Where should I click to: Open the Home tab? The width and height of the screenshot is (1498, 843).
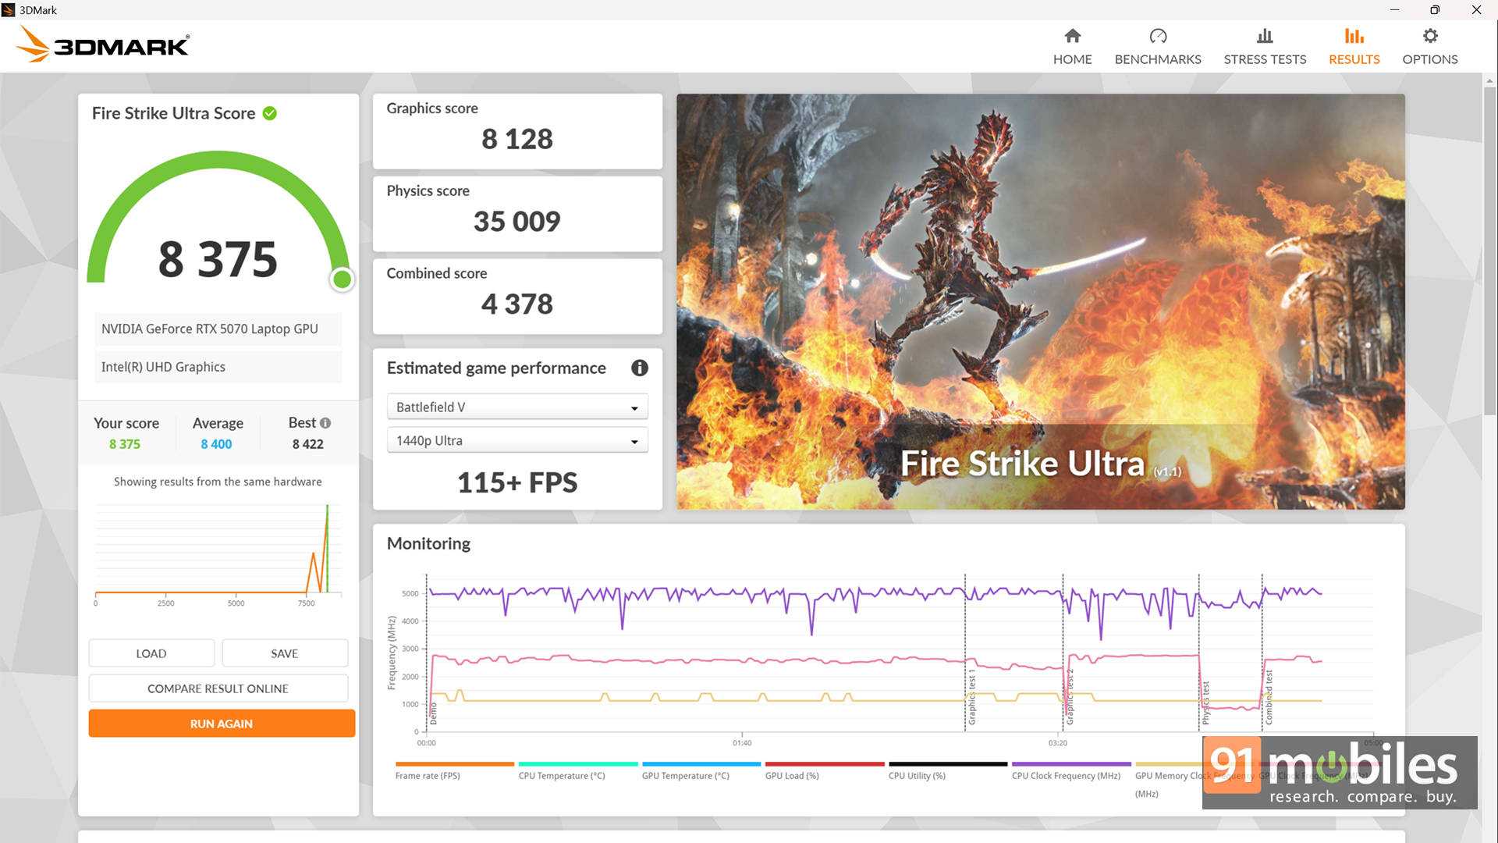pyautogui.click(x=1072, y=47)
